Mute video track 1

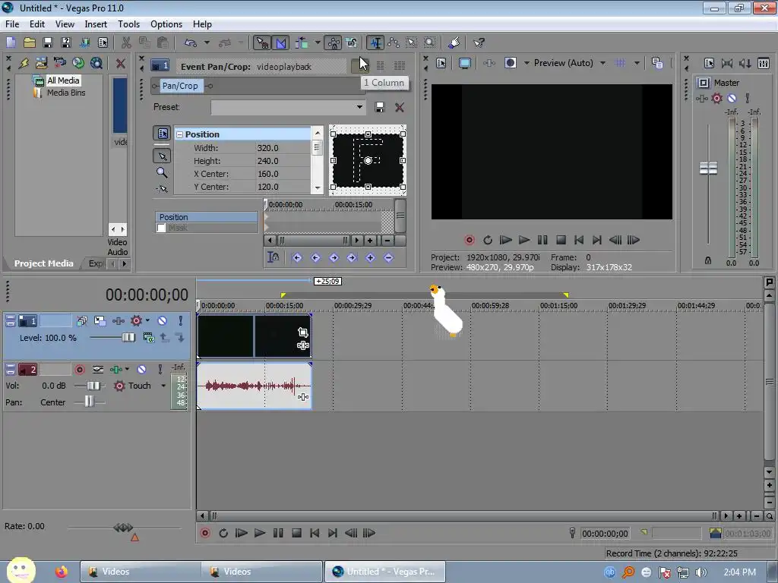pyautogui.click(x=163, y=321)
